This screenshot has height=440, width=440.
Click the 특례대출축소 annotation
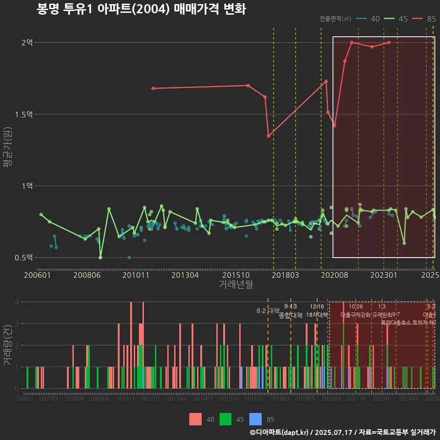[x=396, y=323]
